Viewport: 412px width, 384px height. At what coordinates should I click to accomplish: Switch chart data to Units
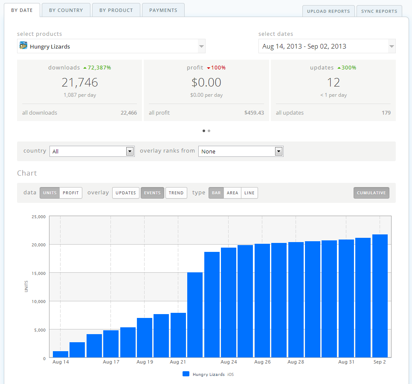pos(49,193)
